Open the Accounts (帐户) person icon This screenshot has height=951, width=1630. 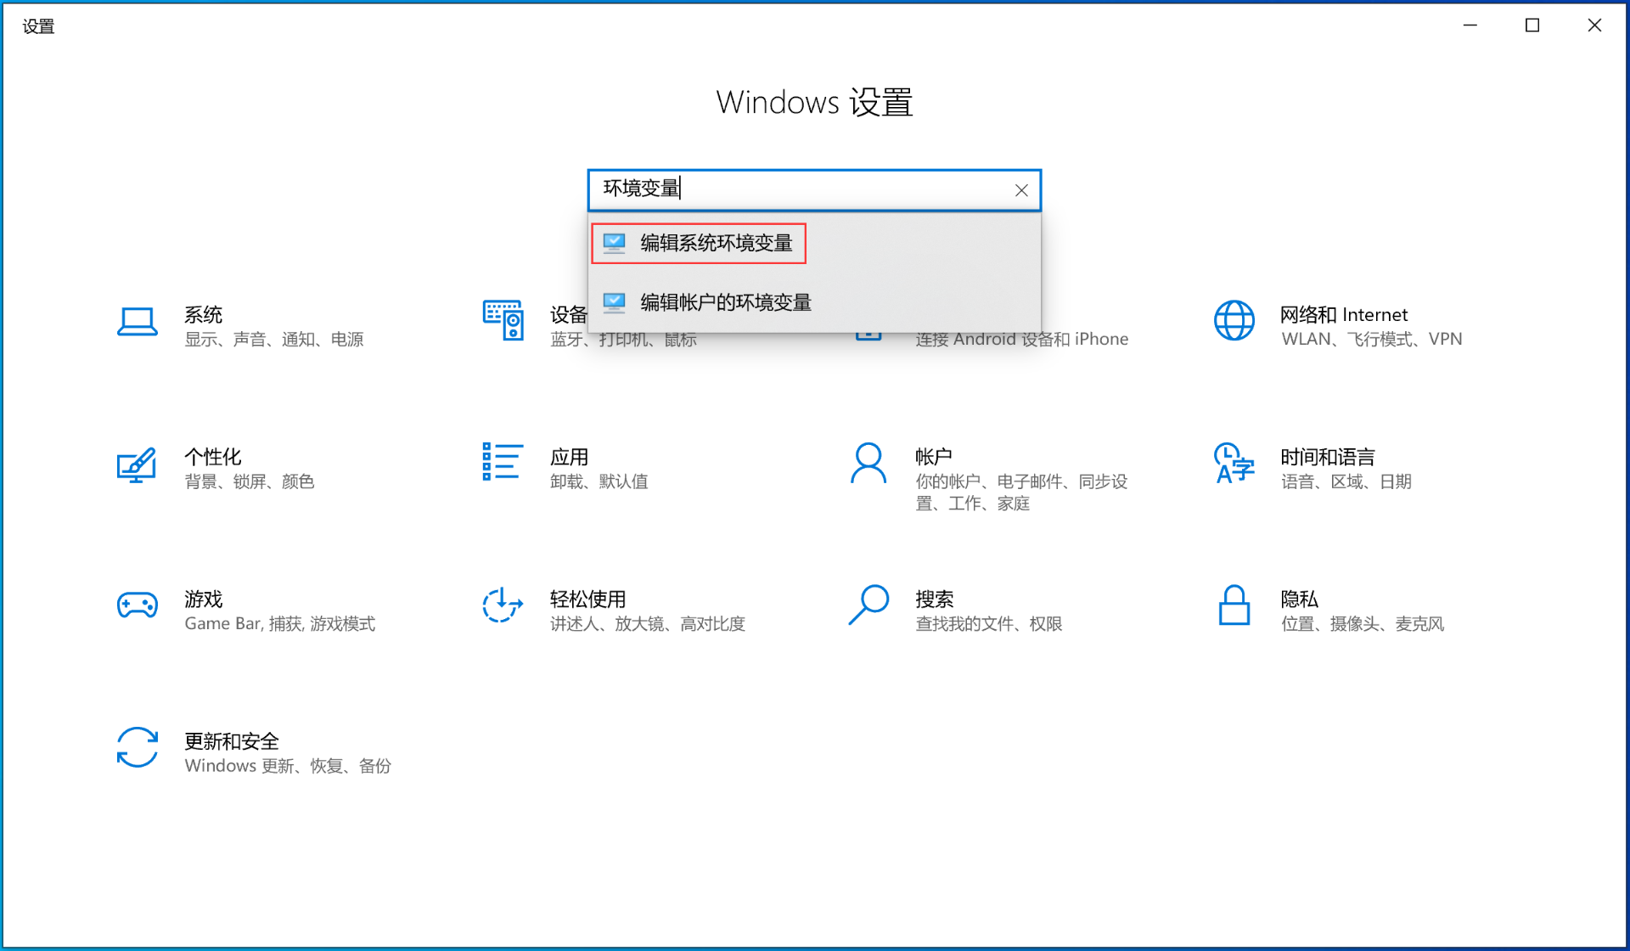(x=868, y=464)
